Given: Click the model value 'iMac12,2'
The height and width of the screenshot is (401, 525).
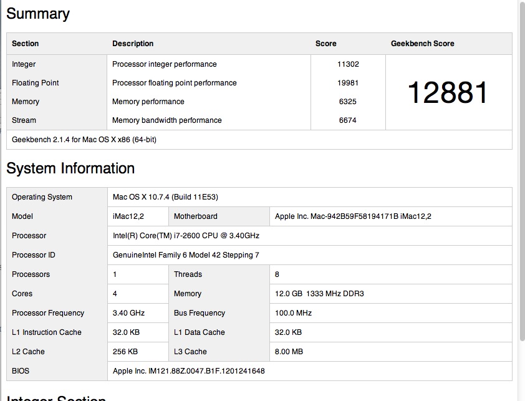Looking at the screenshot, I should (128, 216).
